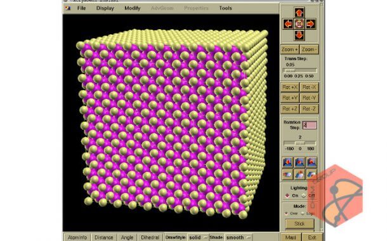The height and width of the screenshot is (241, 387).
Task: Click the rotation step slider
Action: click(x=300, y=143)
